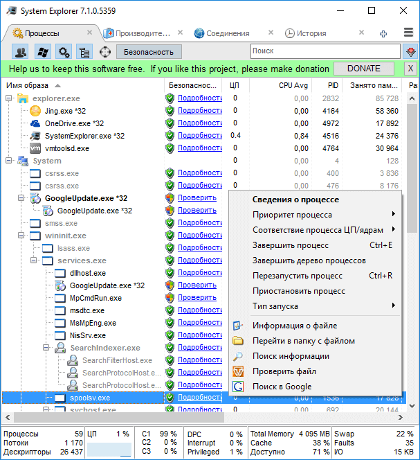Click the magnifier icon in context menu
This screenshot has height=460, width=420.
pos(238,356)
